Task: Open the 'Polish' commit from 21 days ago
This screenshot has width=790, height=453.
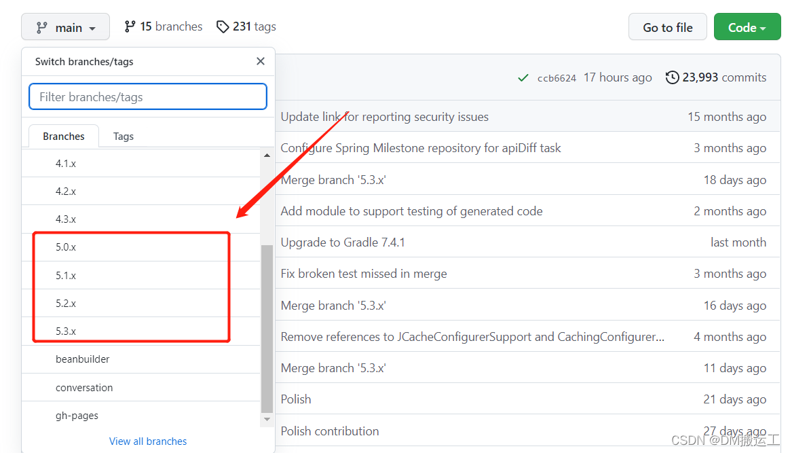Action: 296,399
